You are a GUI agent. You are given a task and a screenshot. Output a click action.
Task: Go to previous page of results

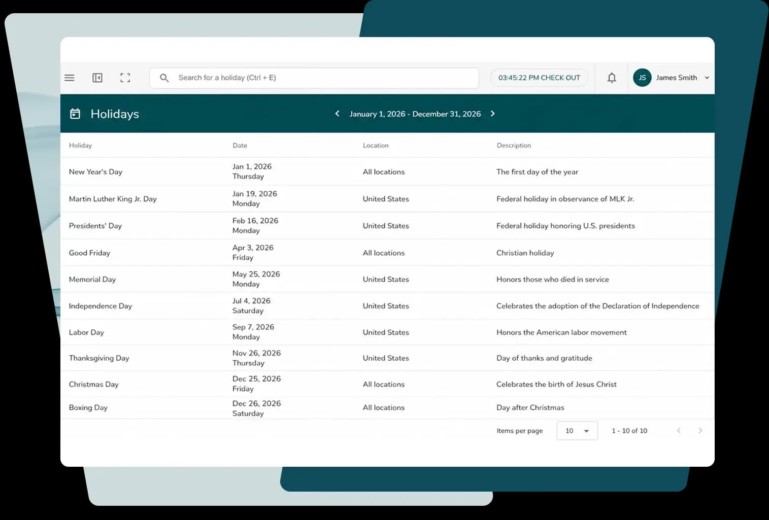pos(679,431)
